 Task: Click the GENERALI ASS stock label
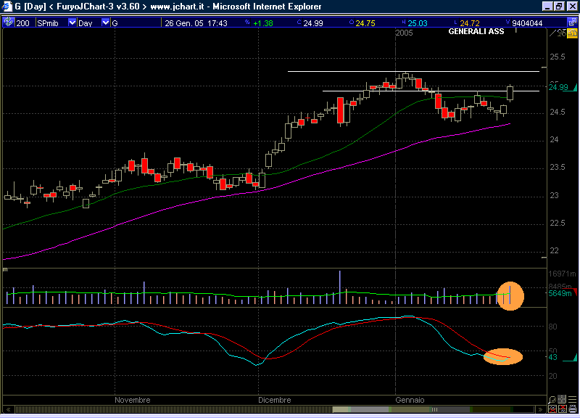476,32
